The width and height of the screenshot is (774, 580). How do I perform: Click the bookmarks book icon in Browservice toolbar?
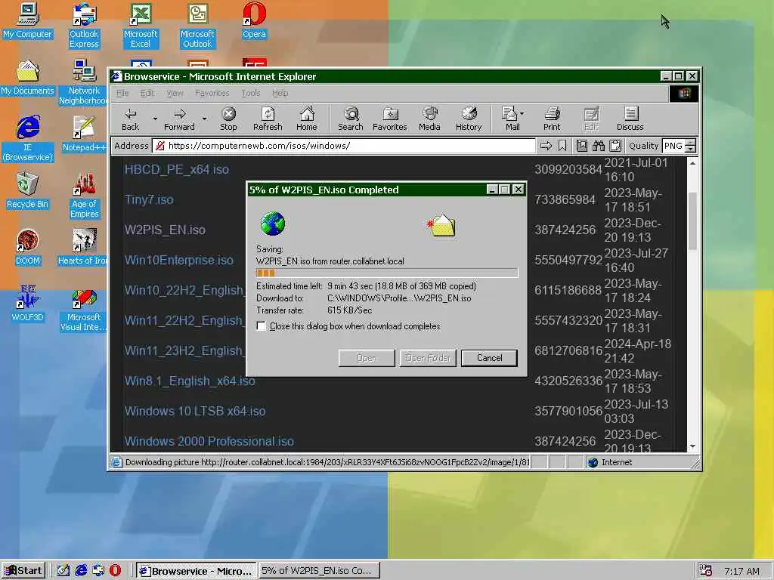(582, 146)
